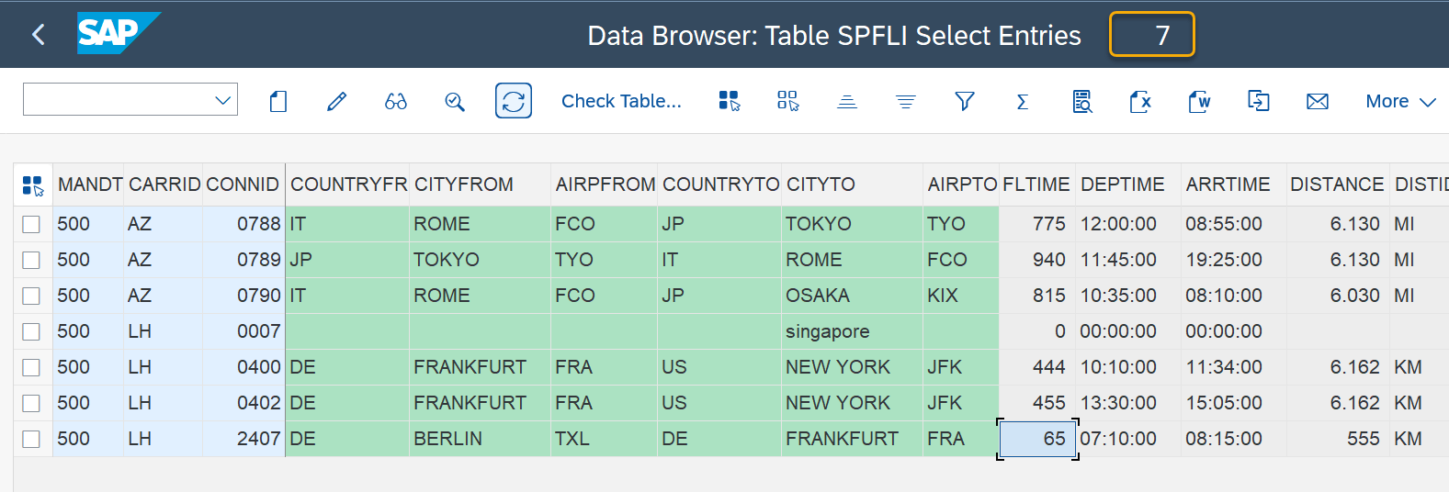
Task: Select the checkbox for row 0007
Action: (x=31, y=331)
